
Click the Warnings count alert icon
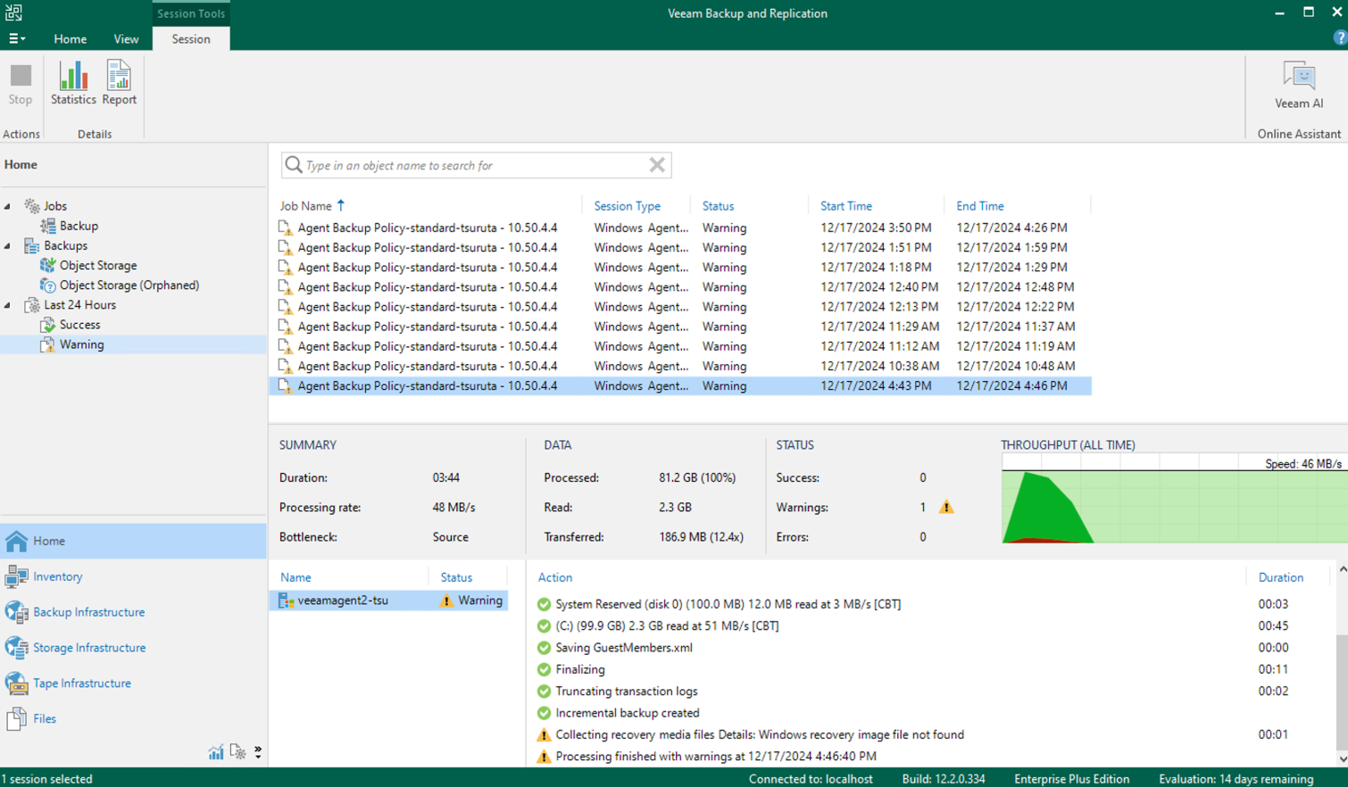946,507
